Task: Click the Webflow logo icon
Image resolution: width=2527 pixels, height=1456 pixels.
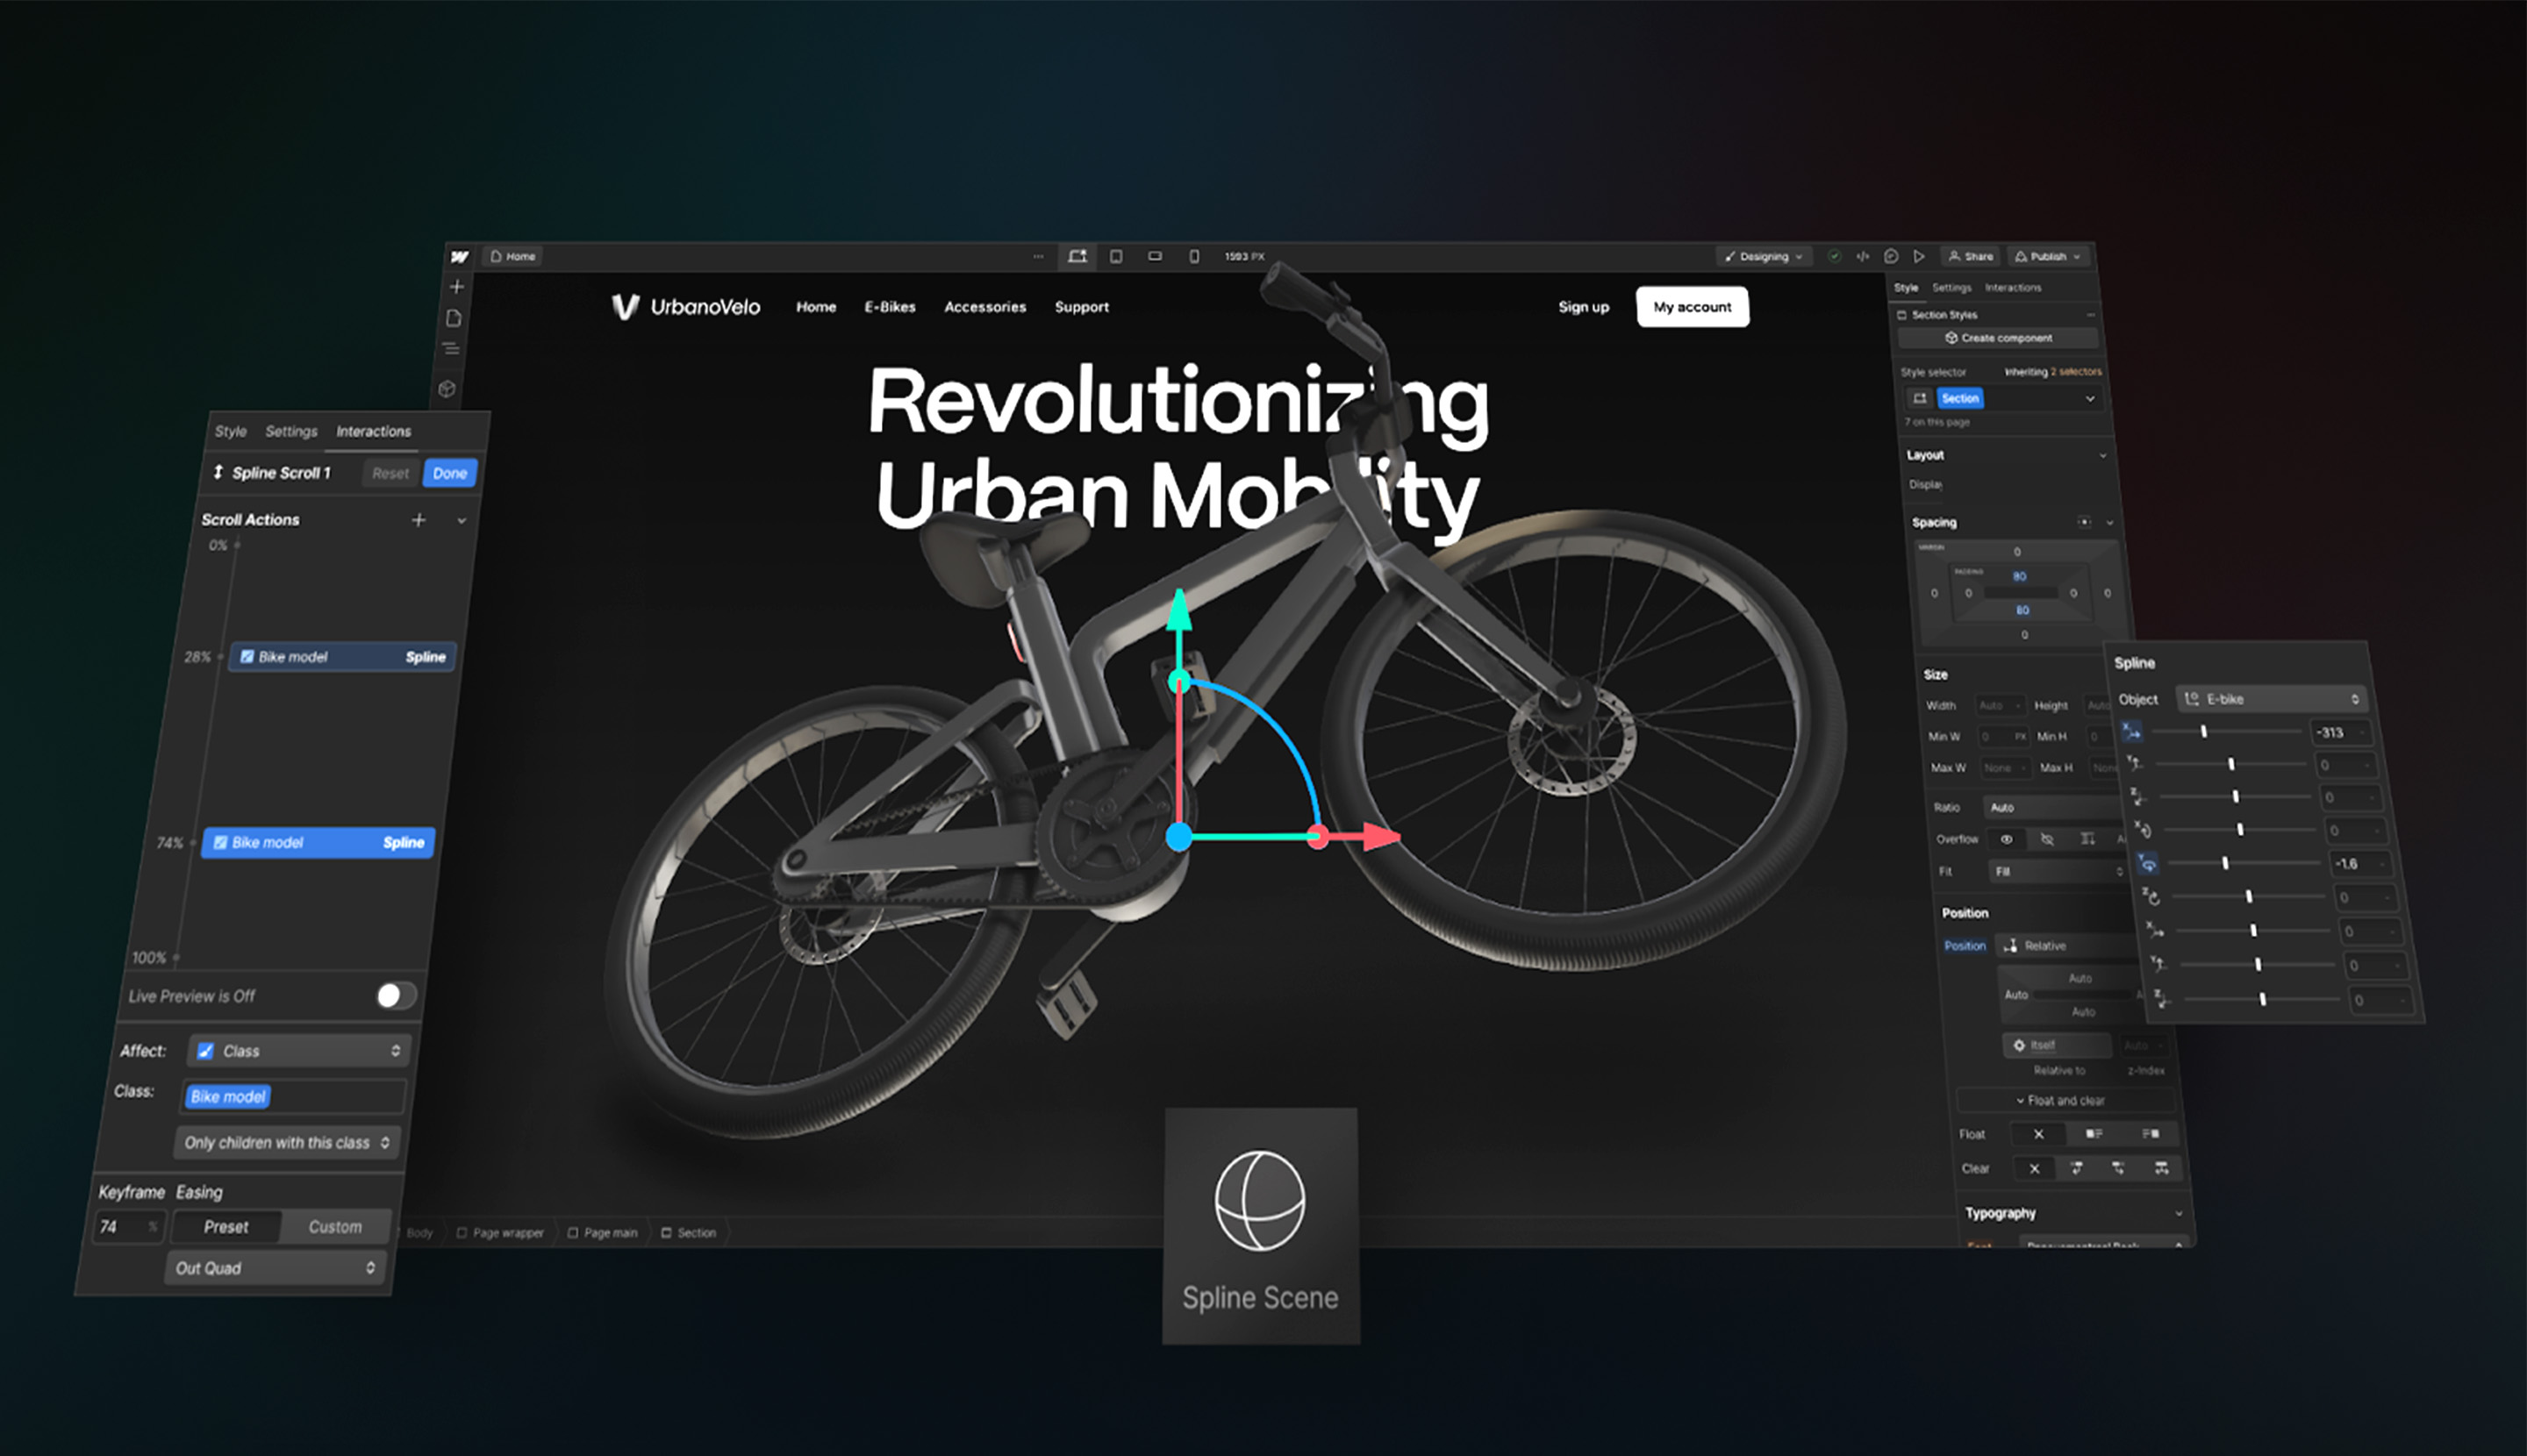Action: (459, 257)
